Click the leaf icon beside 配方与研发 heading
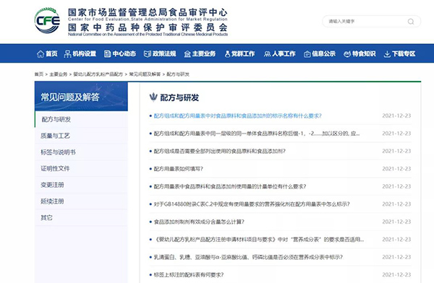 coord(153,97)
